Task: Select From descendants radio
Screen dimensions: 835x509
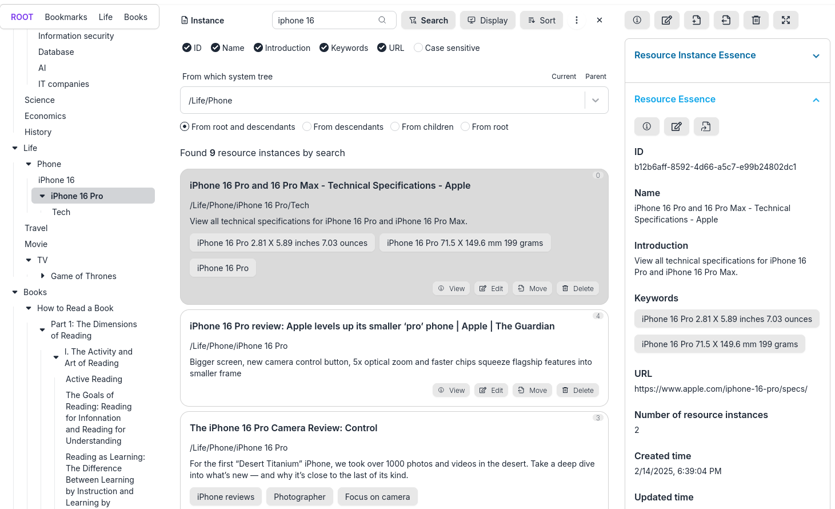Action: point(307,126)
